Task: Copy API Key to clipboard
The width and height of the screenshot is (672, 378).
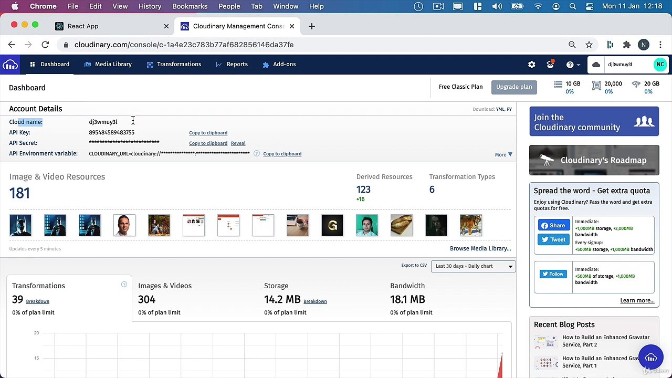Action: (x=208, y=133)
